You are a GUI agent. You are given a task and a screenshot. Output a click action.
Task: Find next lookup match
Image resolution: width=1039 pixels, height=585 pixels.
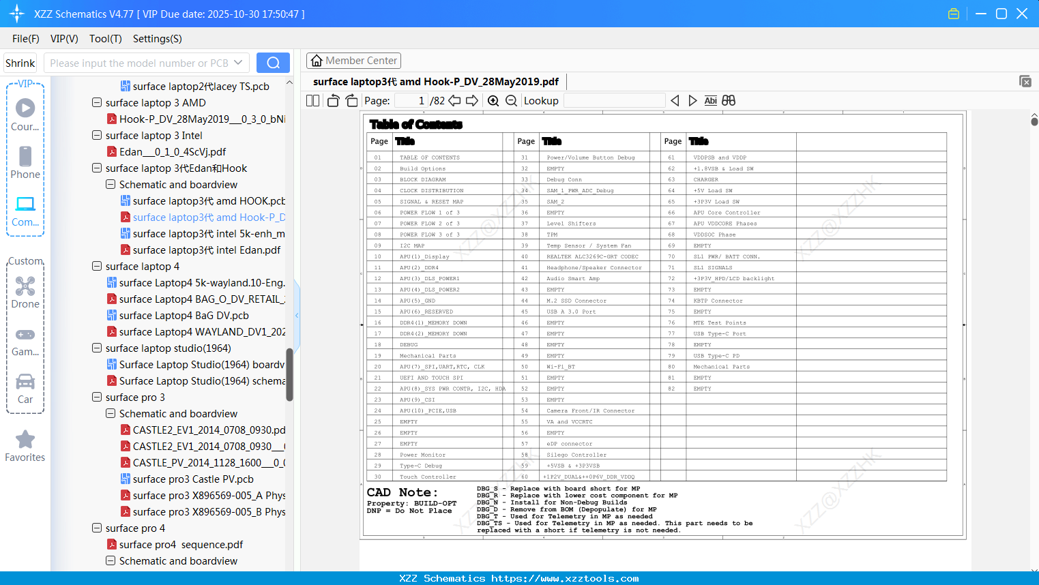click(x=692, y=100)
